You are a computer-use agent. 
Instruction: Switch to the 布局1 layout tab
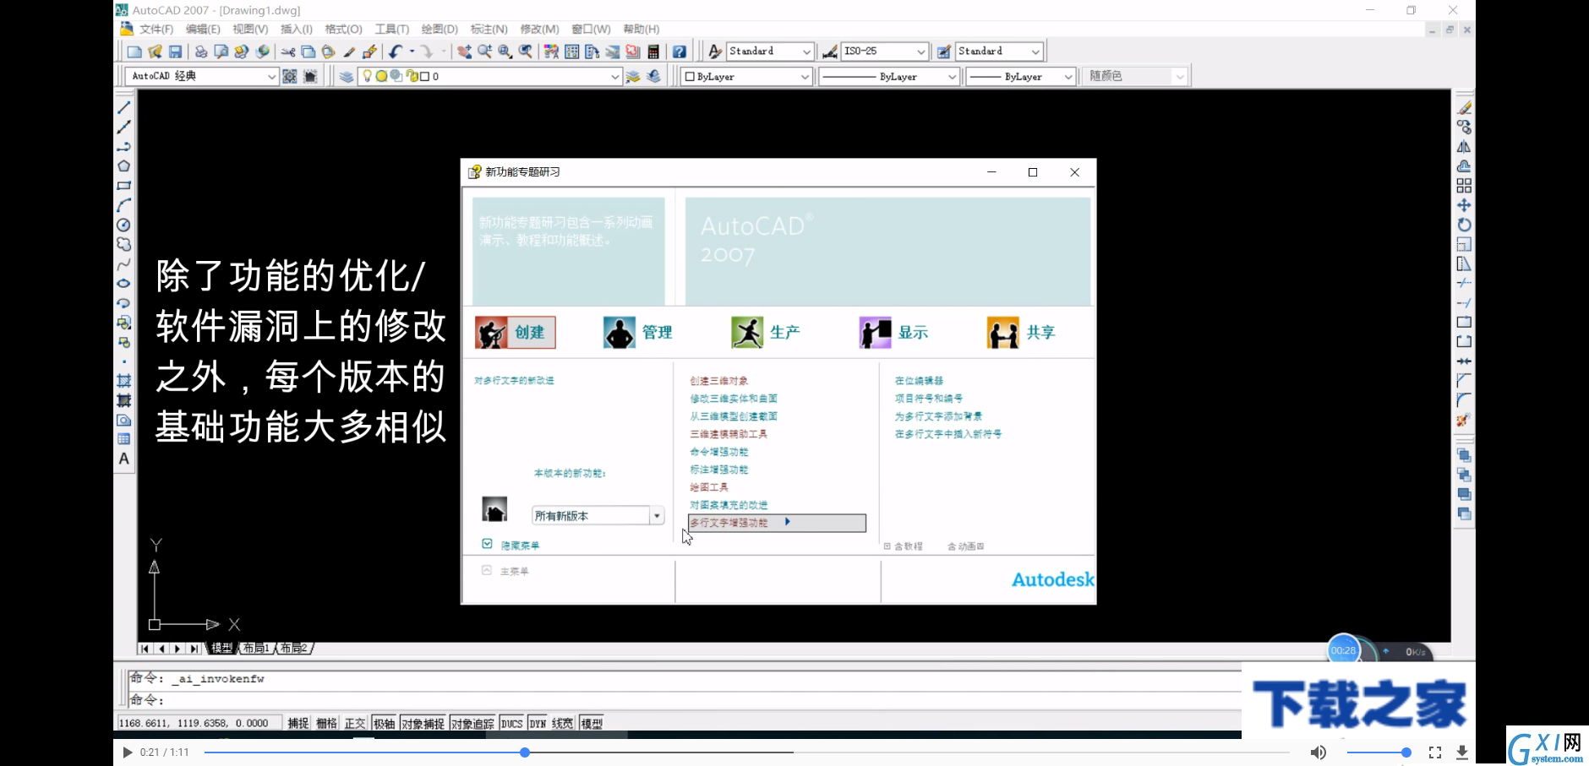[256, 648]
